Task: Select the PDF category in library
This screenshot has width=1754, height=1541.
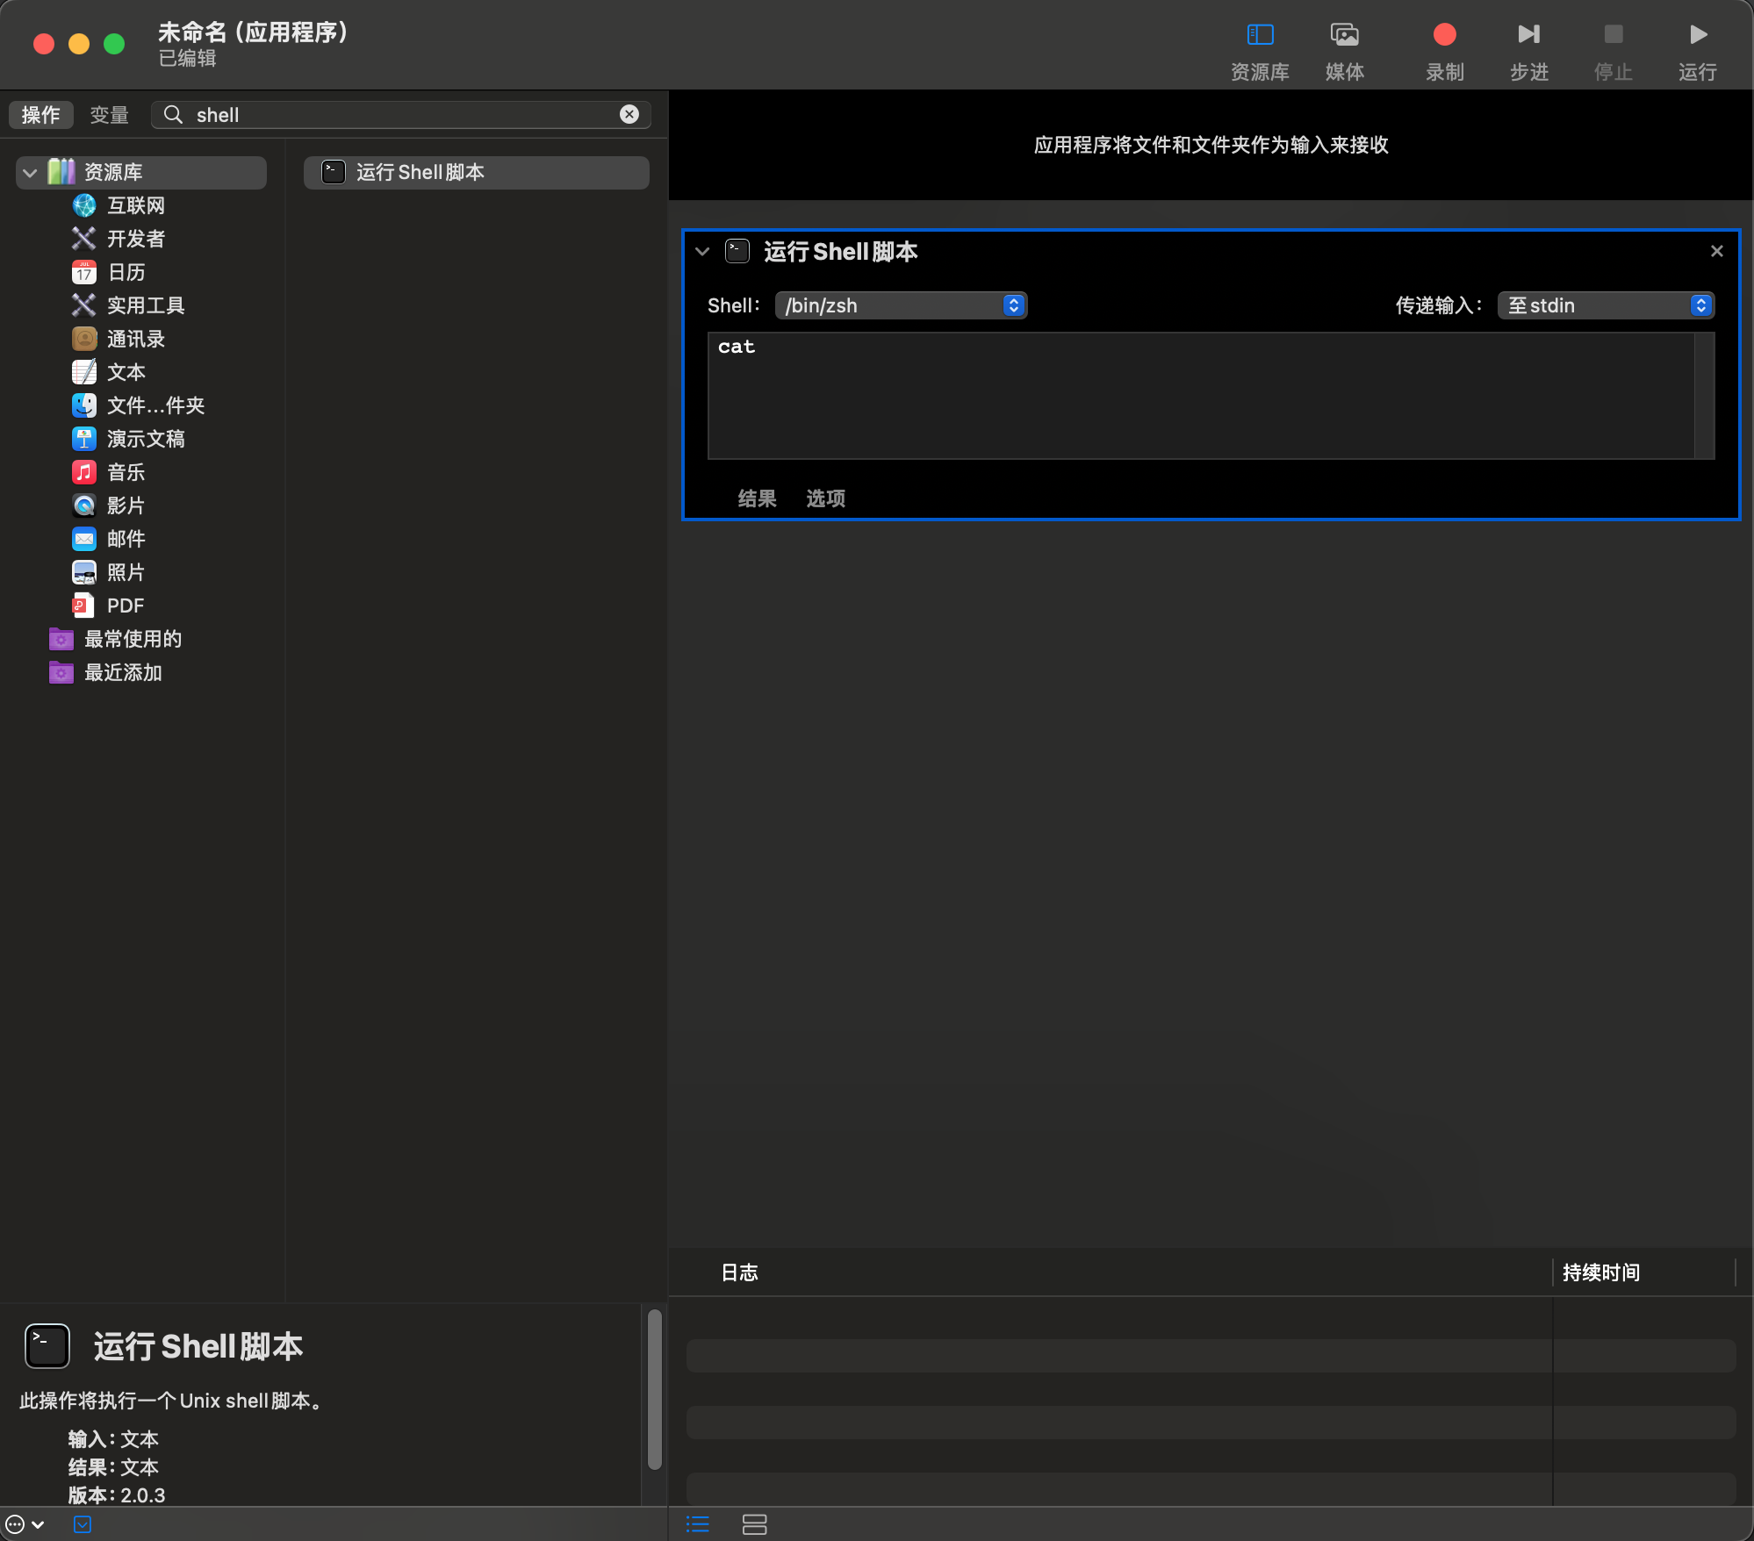Action: tap(125, 606)
